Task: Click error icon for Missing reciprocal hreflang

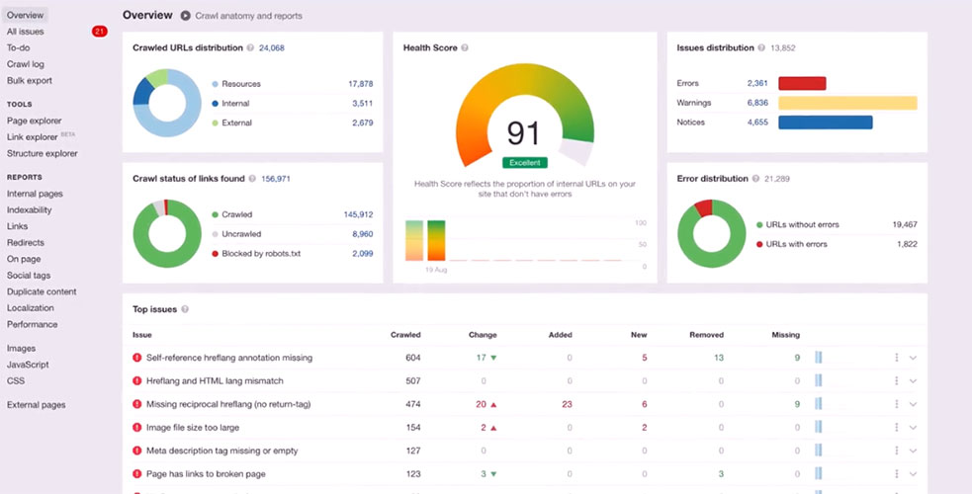Action: point(137,404)
